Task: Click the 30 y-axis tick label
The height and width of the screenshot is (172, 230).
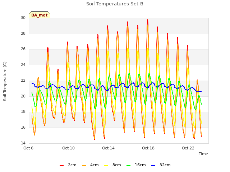Action: click(23, 18)
